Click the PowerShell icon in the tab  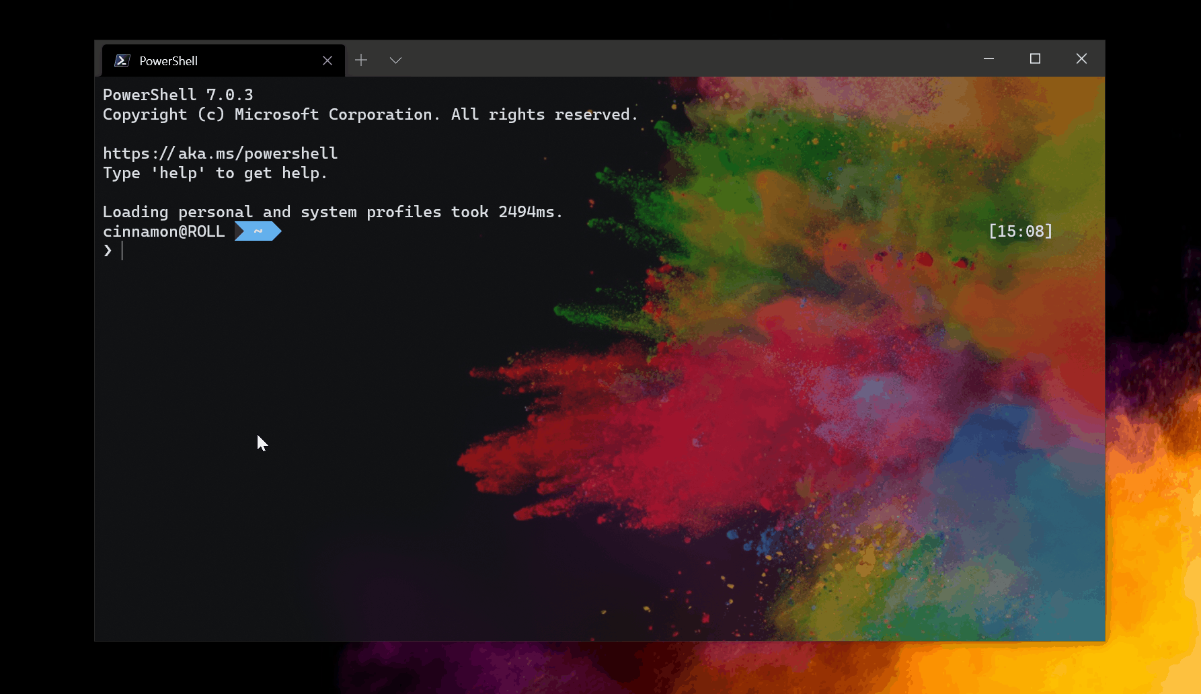click(122, 61)
